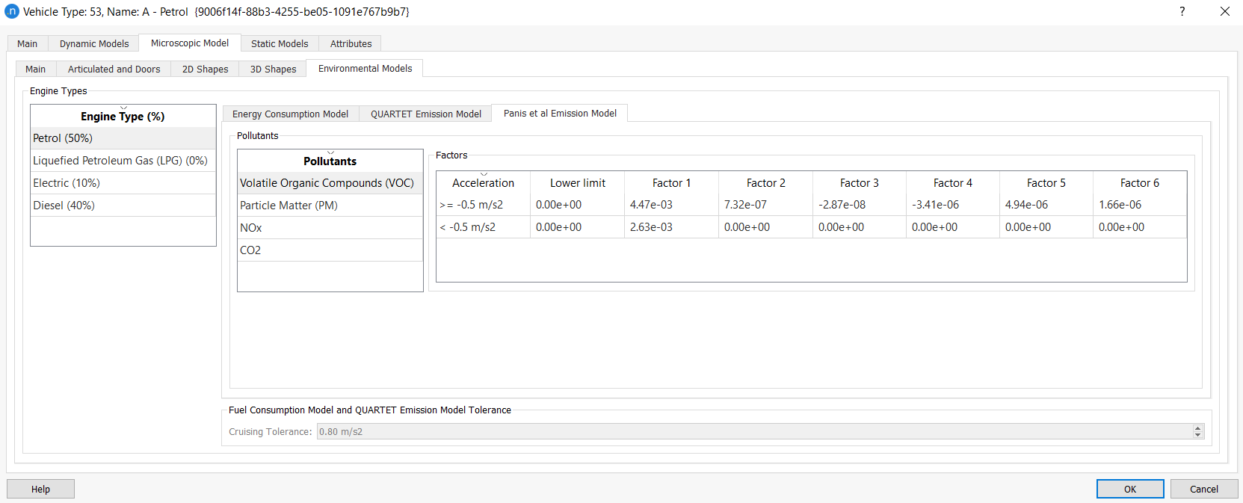Switch to the Static Models tab
The width and height of the screenshot is (1243, 503).
point(280,43)
